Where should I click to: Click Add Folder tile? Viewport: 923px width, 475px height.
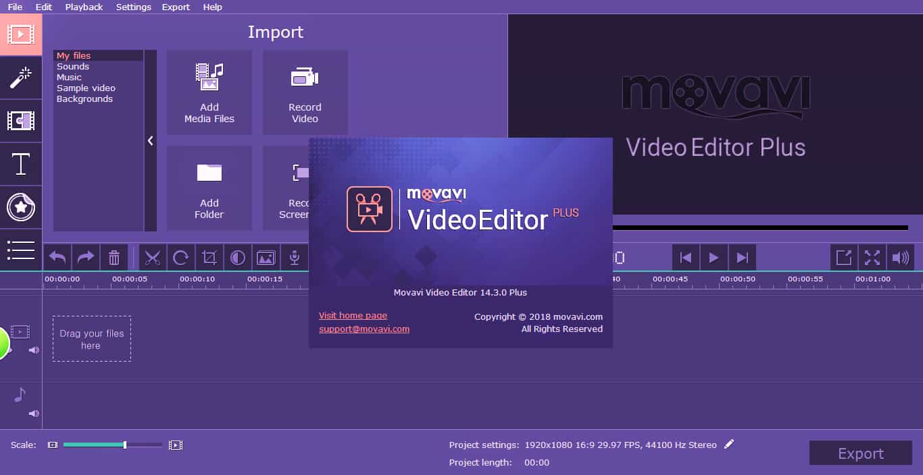[x=209, y=188]
